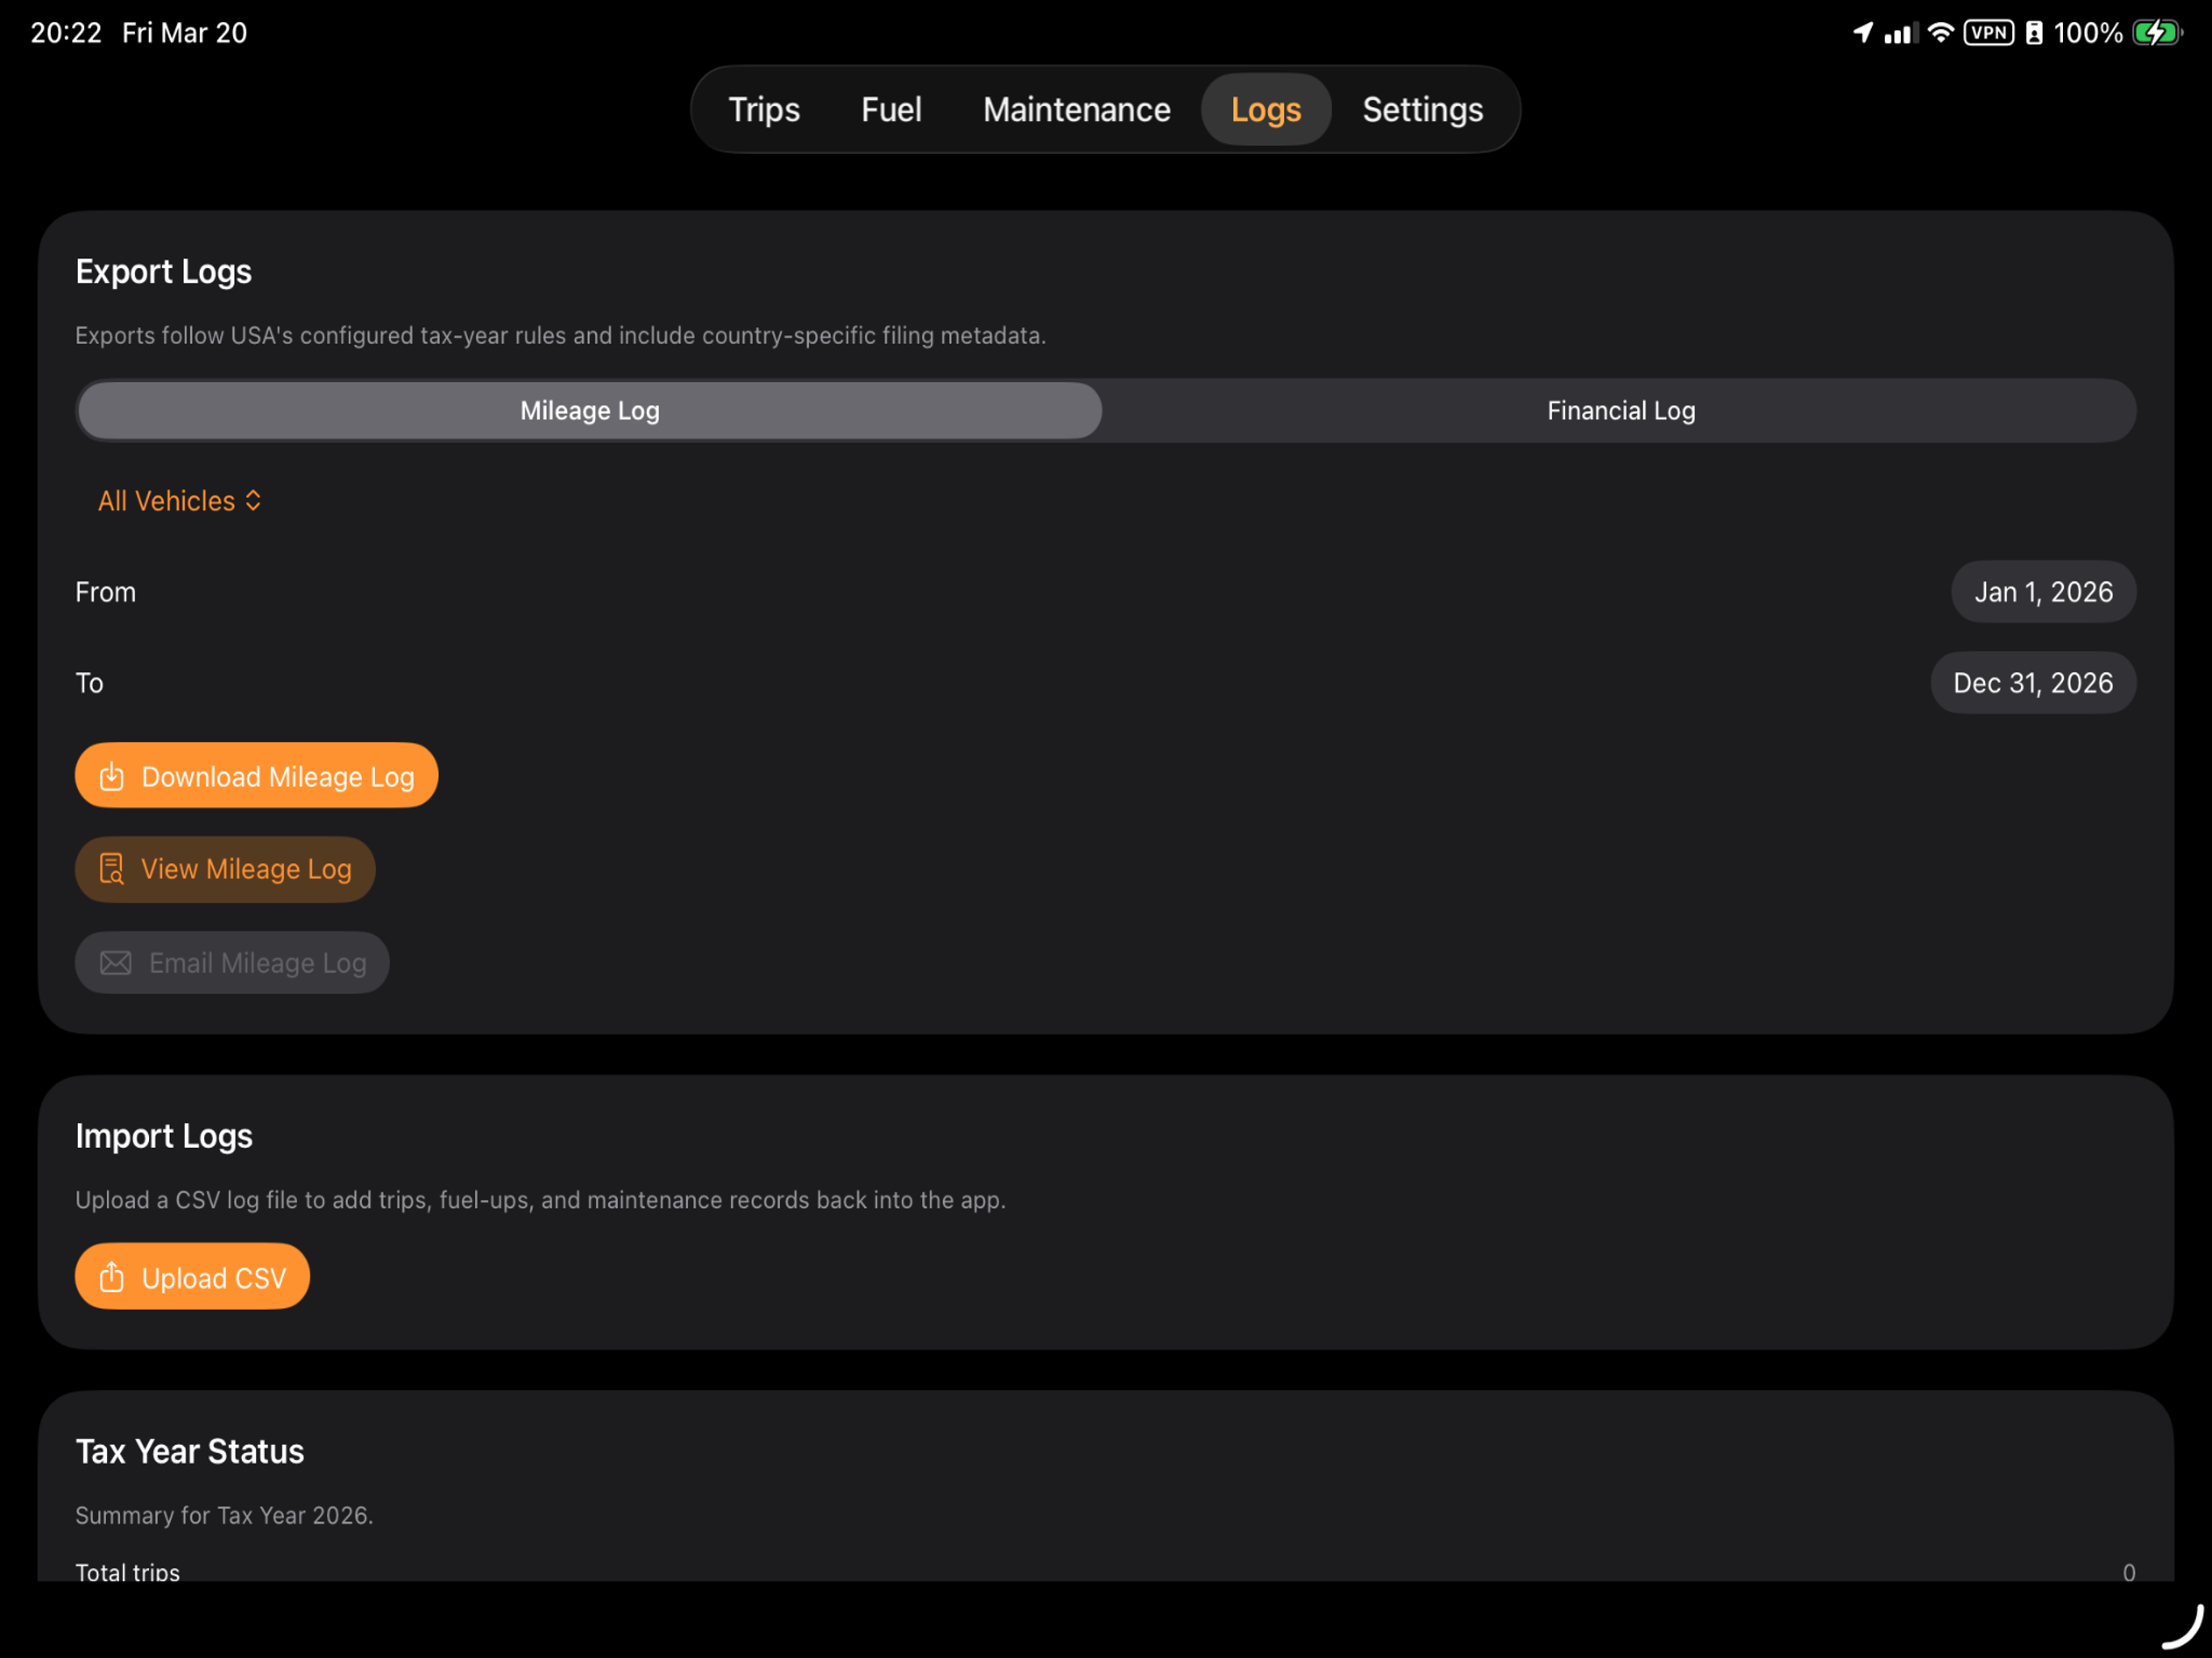
Task: Change the To date Dec 31, 2026
Action: coord(2032,683)
